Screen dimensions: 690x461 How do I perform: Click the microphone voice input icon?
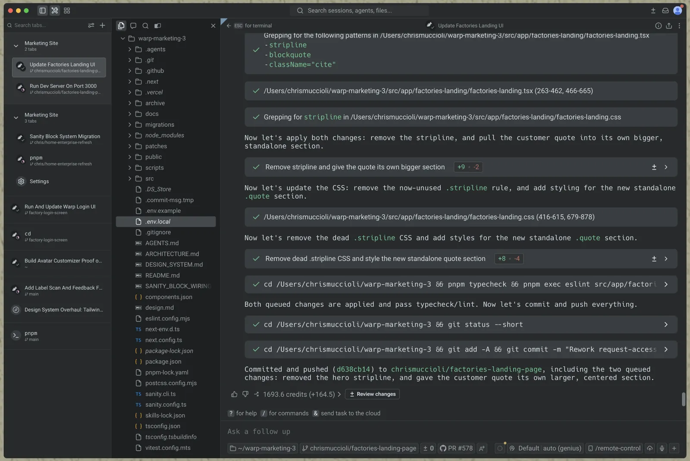click(662, 448)
